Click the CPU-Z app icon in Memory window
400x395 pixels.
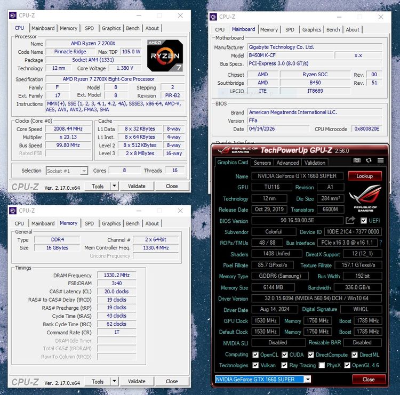(13, 211)
